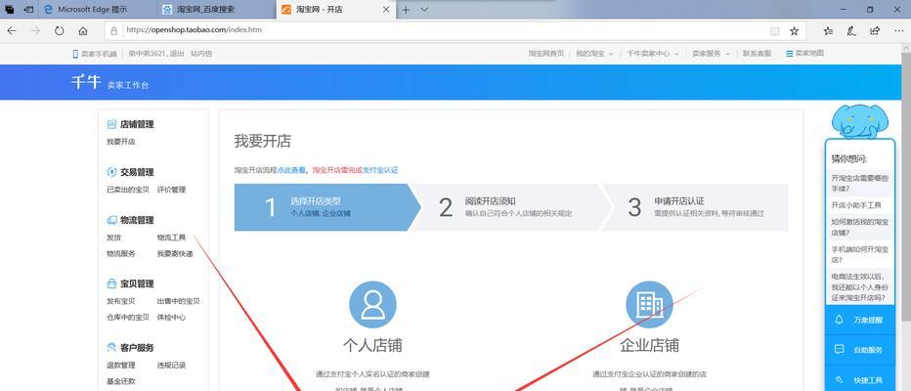Image resolution: width=911 pixels, height=391 pixels.
Task: Click the browser forward arrow
Action: coord(35,31)
